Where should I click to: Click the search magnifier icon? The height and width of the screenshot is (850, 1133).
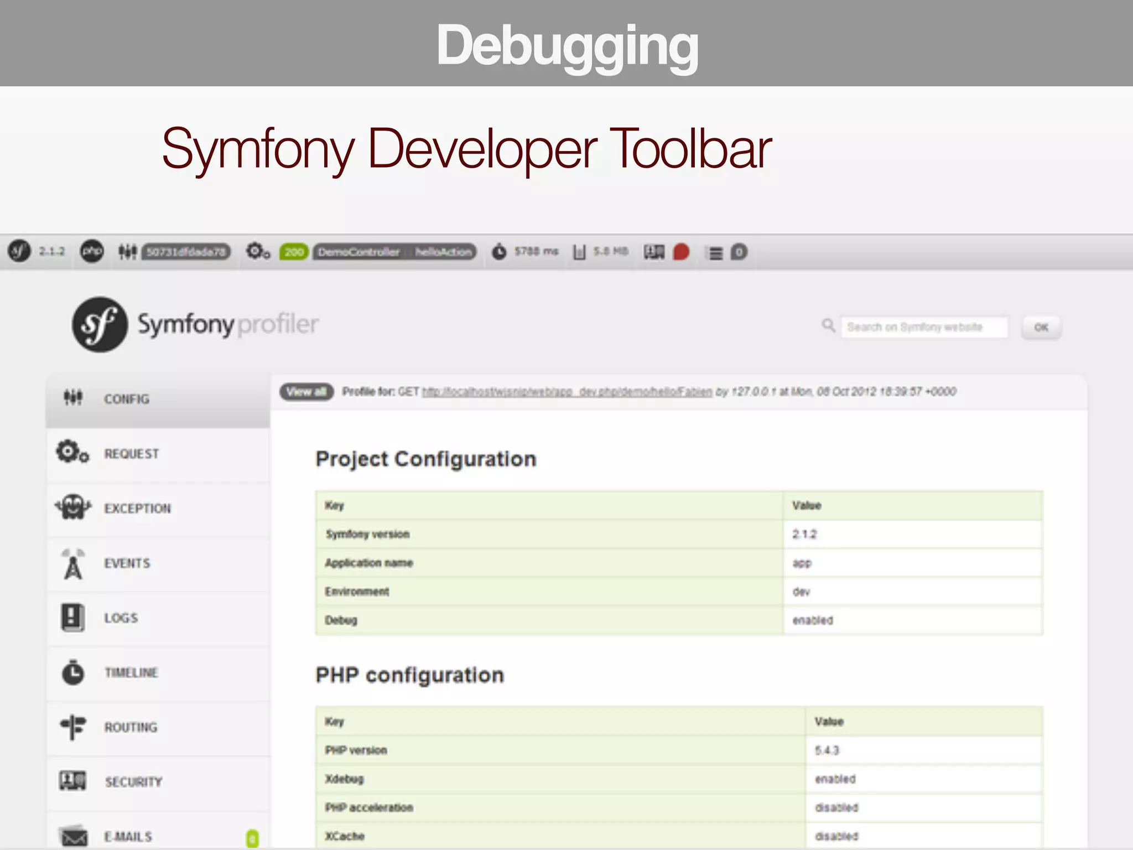(828, 325)
